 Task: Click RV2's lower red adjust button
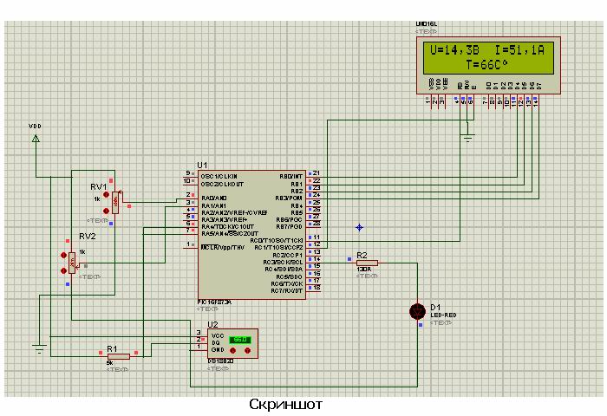point(64,271)
